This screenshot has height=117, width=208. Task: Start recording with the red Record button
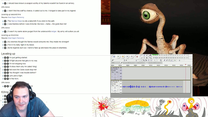137,57
